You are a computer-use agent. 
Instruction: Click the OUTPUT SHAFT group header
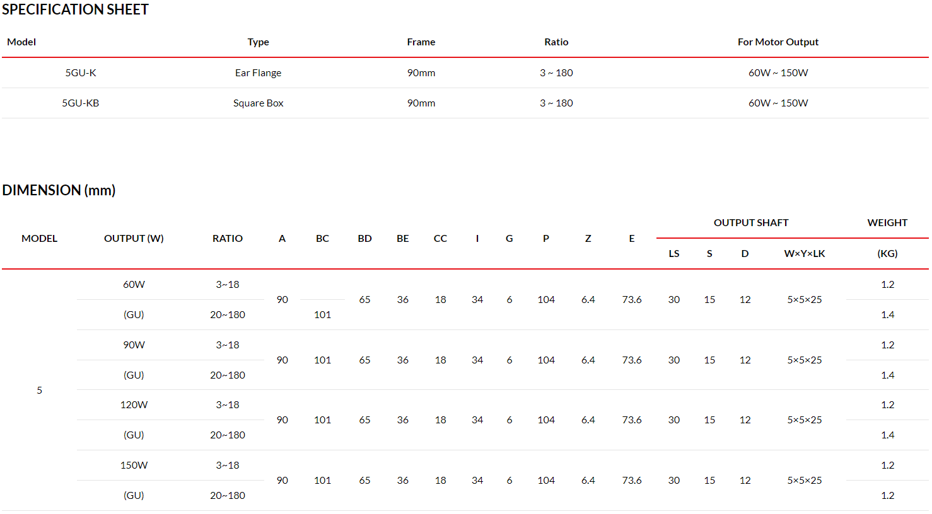tap(751, 223)
